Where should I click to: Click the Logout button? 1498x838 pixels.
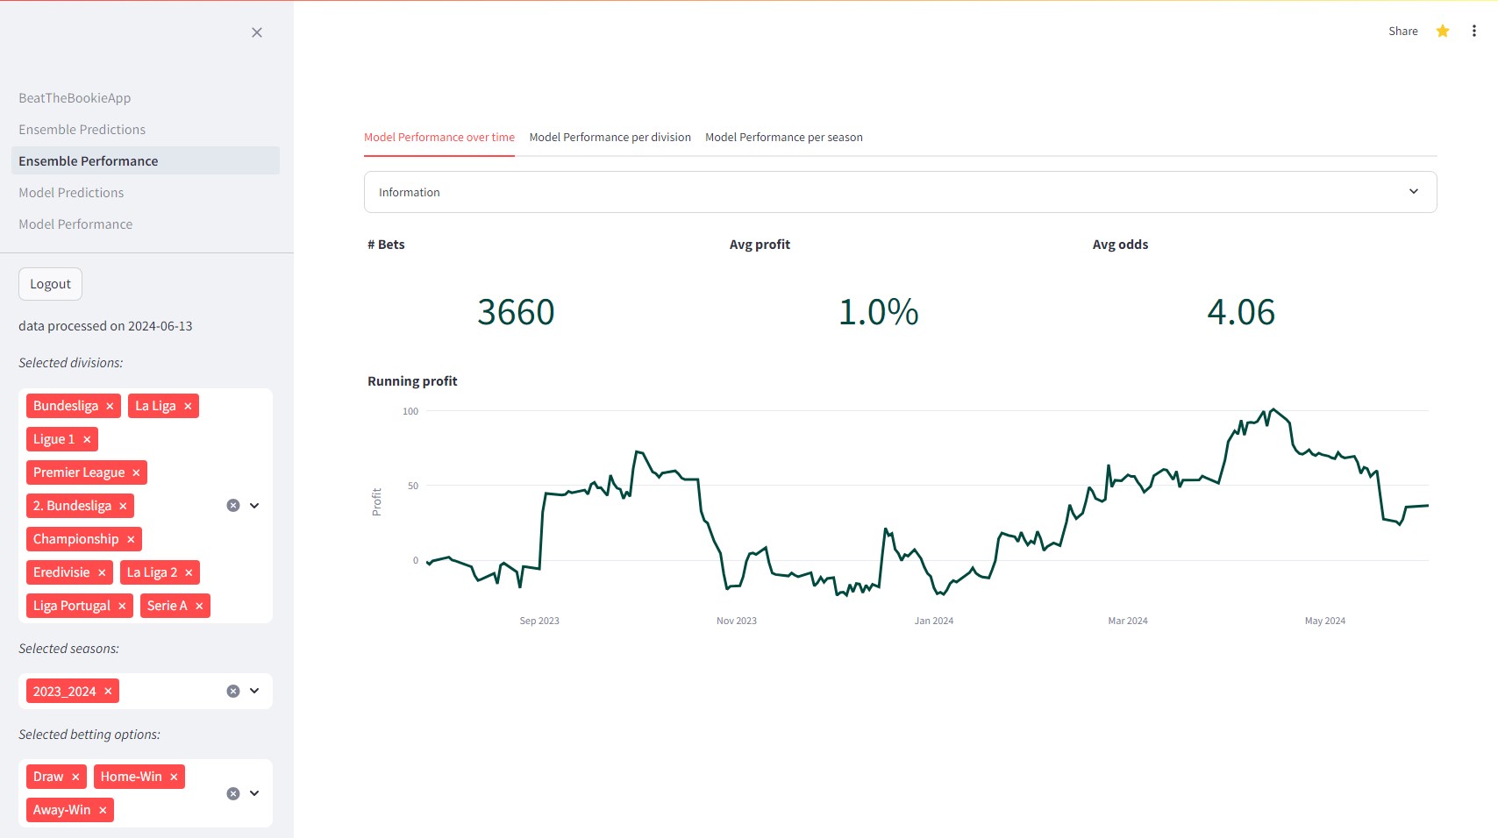click(x=50, y=283)
